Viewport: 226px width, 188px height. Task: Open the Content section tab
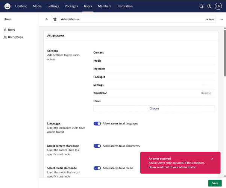(x=21, y=6)
